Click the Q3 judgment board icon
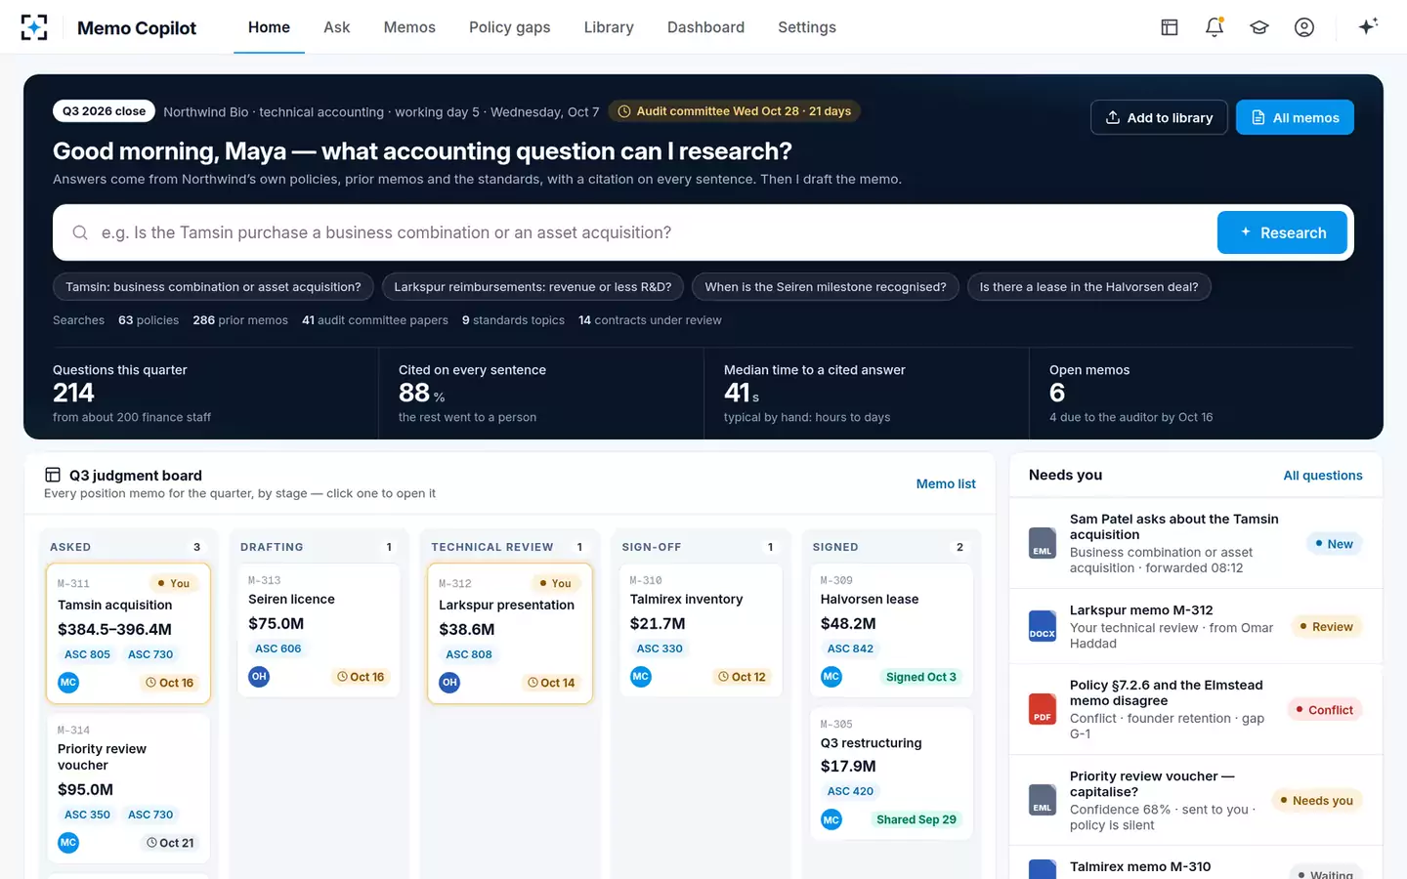 click(53, 475)
